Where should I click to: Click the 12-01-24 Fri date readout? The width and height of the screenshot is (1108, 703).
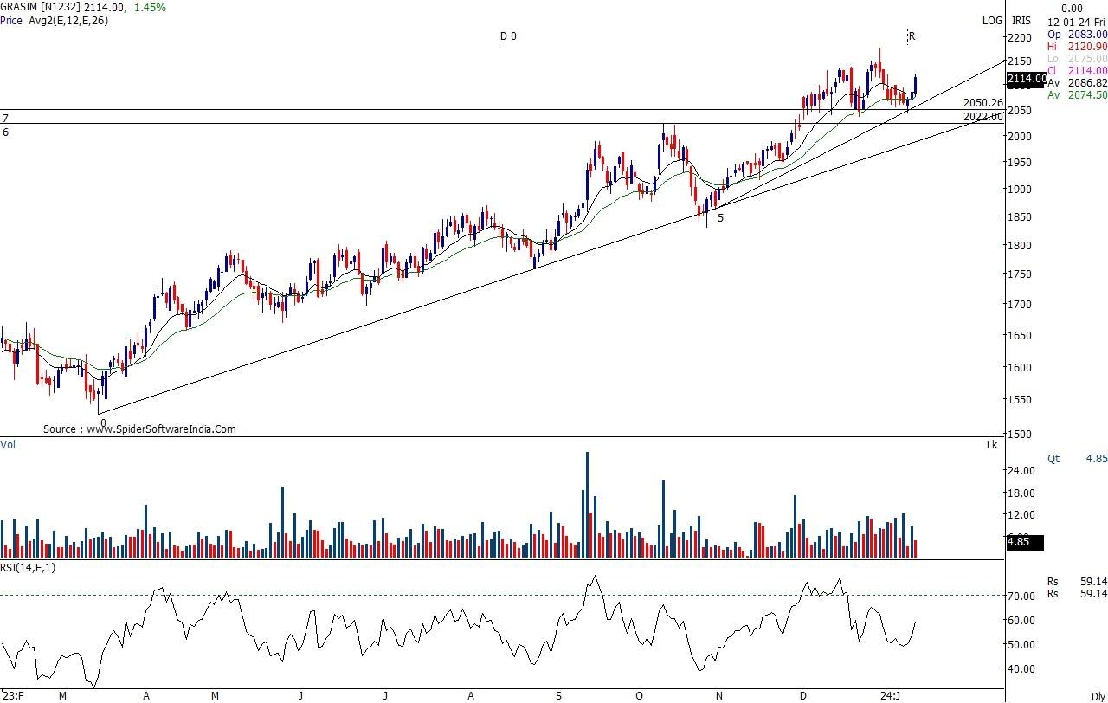(1077, 23)
